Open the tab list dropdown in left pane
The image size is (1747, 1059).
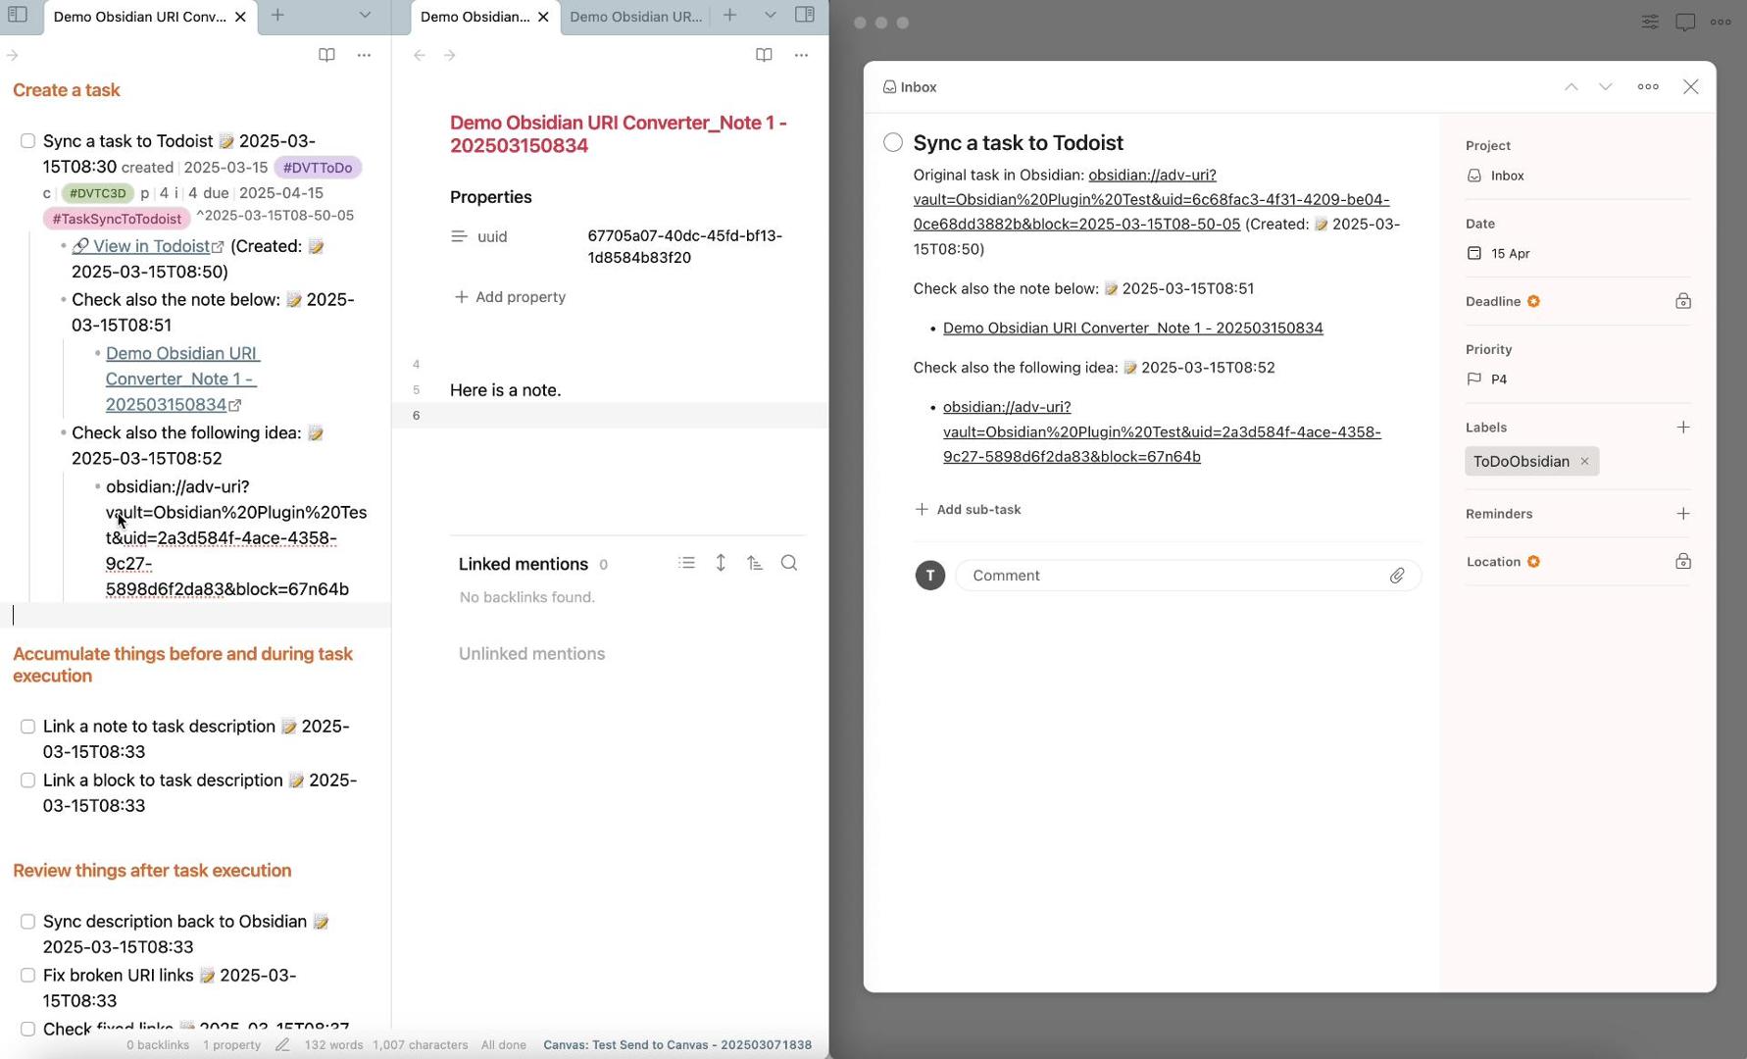point(365,15)
